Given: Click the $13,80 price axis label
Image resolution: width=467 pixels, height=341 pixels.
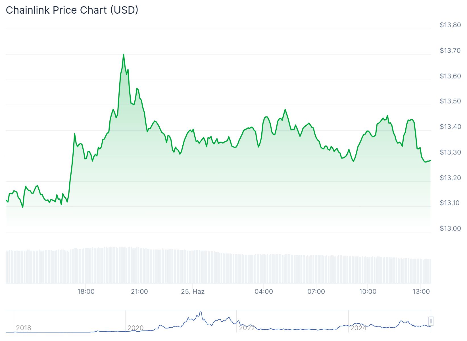Looking at the screenshot, I should click(450, 25).
